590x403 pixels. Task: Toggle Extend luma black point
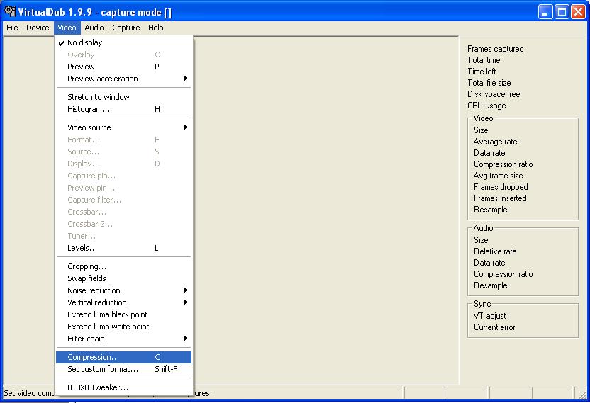[x=124, y=314]
